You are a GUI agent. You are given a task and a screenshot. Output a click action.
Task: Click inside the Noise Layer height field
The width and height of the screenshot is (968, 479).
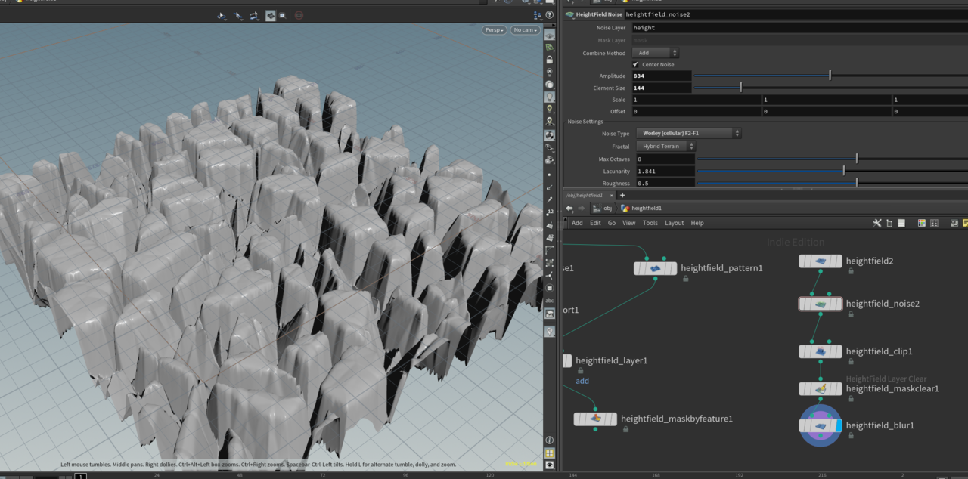(681, 27)
